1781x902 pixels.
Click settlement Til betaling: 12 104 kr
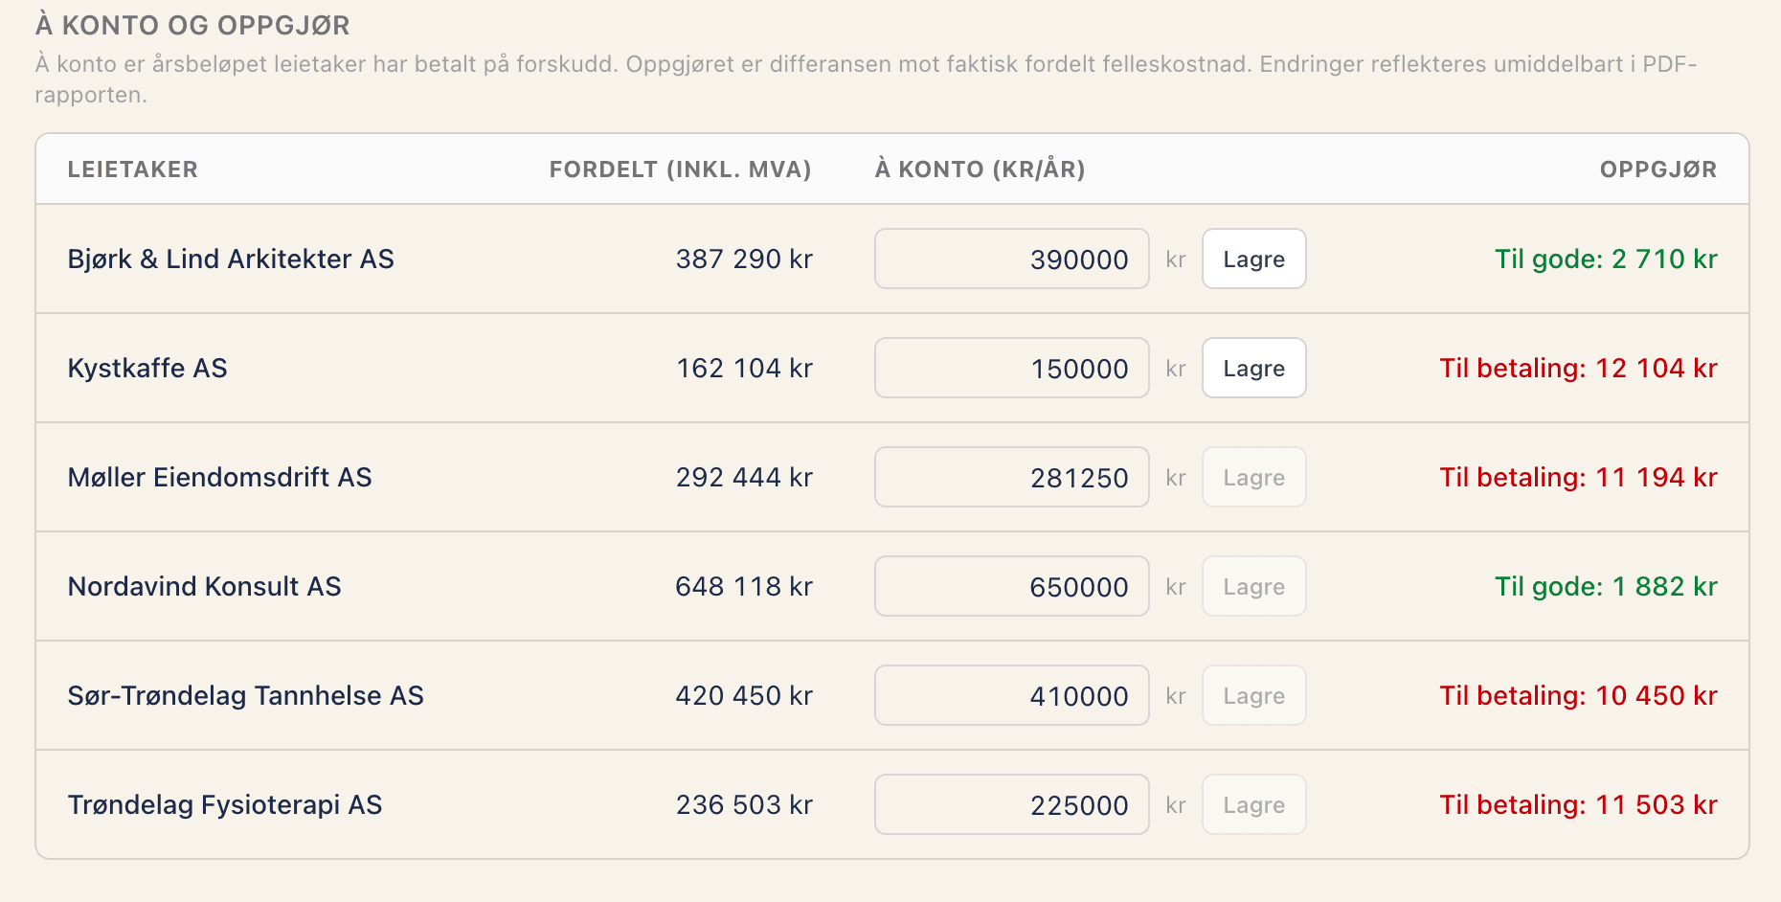click(1578, 368)
